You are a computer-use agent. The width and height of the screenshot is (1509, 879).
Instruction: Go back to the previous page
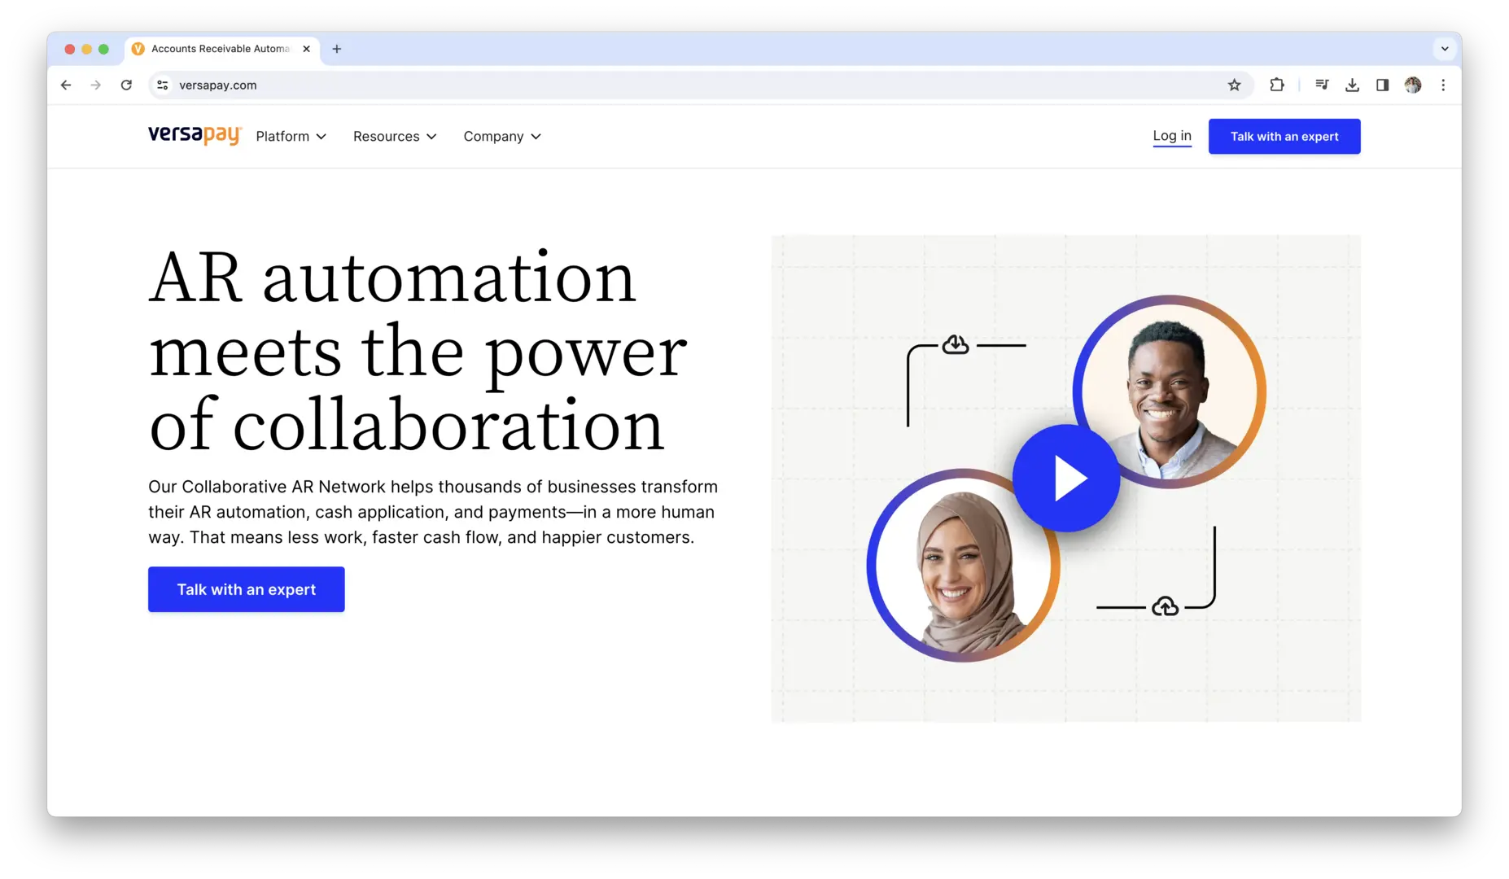66,85
